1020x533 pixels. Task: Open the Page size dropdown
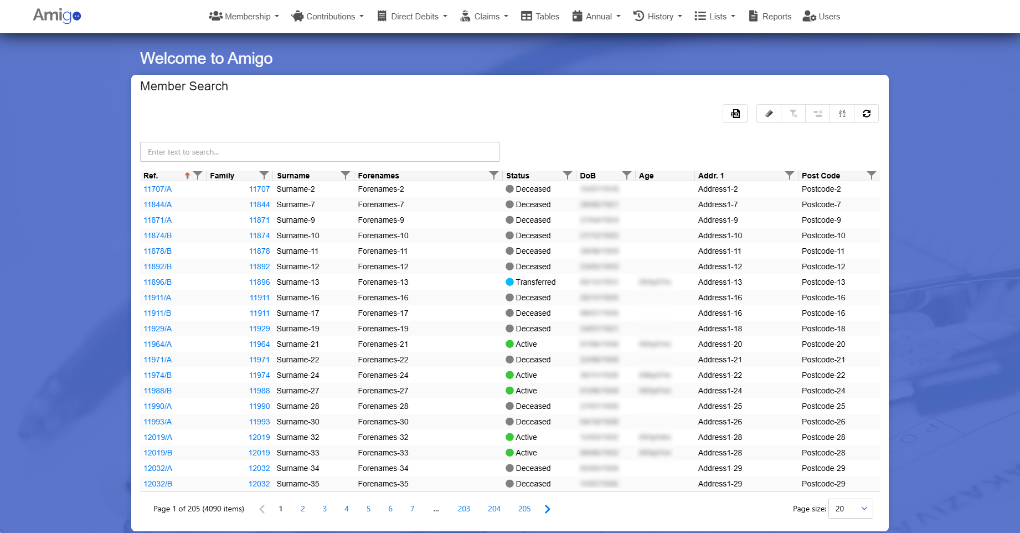tap(851, 509)
